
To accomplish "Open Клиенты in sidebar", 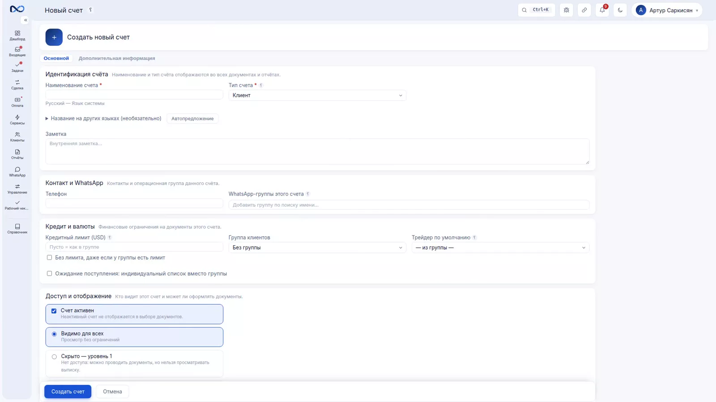I will pos(17,137).
